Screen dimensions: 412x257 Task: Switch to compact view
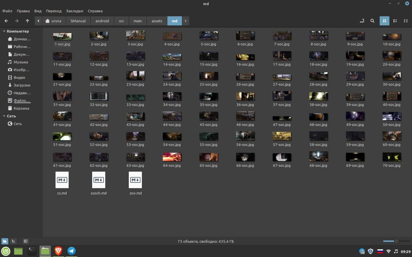point(406,21)
